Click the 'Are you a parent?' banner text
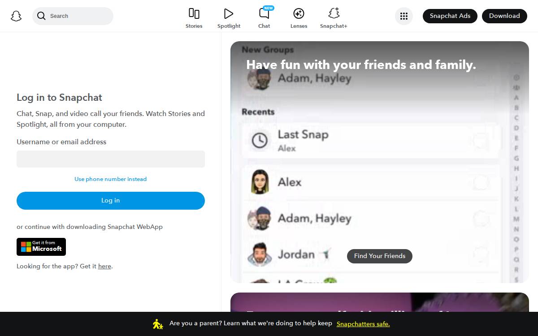The height and width of the screenshot is (336, 538). click(251, 323)
